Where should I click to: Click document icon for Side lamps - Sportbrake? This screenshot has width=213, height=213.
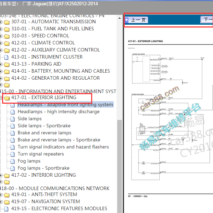coord(13,126)
